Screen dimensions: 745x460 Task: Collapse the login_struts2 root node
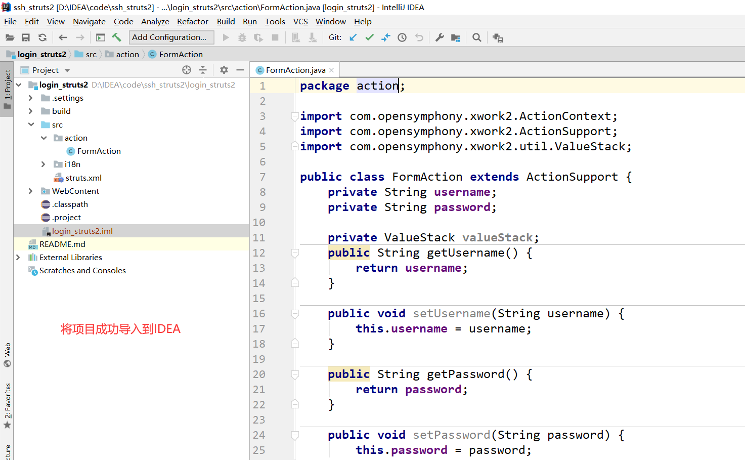[19, 85]
